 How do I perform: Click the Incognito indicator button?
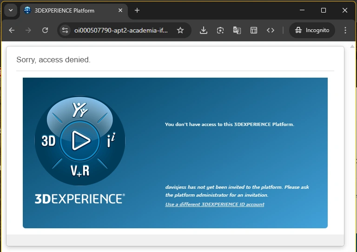coord(312,30)
